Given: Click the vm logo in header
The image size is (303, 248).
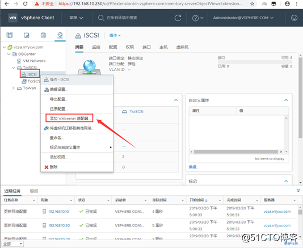Looking at the screenshot, I should click(x=12, y=18).
